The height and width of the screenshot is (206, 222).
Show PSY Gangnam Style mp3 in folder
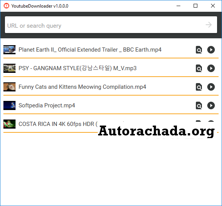click(199, 68)
